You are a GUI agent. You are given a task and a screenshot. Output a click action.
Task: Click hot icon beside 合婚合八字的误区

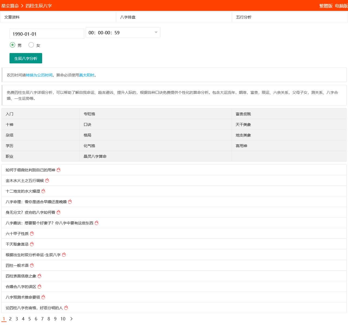click(39, 287)
